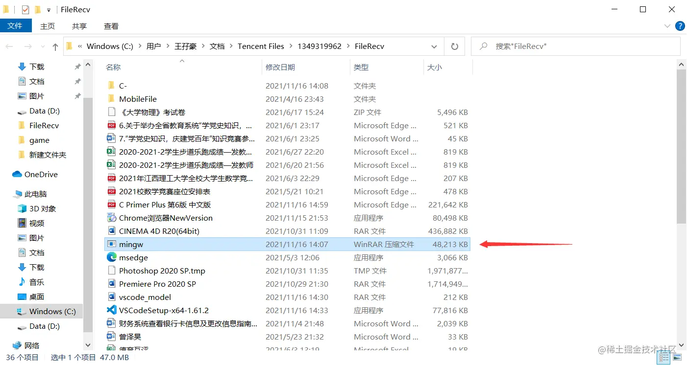Click the Word icon of 财务系统查看银行卡信息 document
Image resolution: width=687 pixels, height=365 pixels.
[111, 323]
